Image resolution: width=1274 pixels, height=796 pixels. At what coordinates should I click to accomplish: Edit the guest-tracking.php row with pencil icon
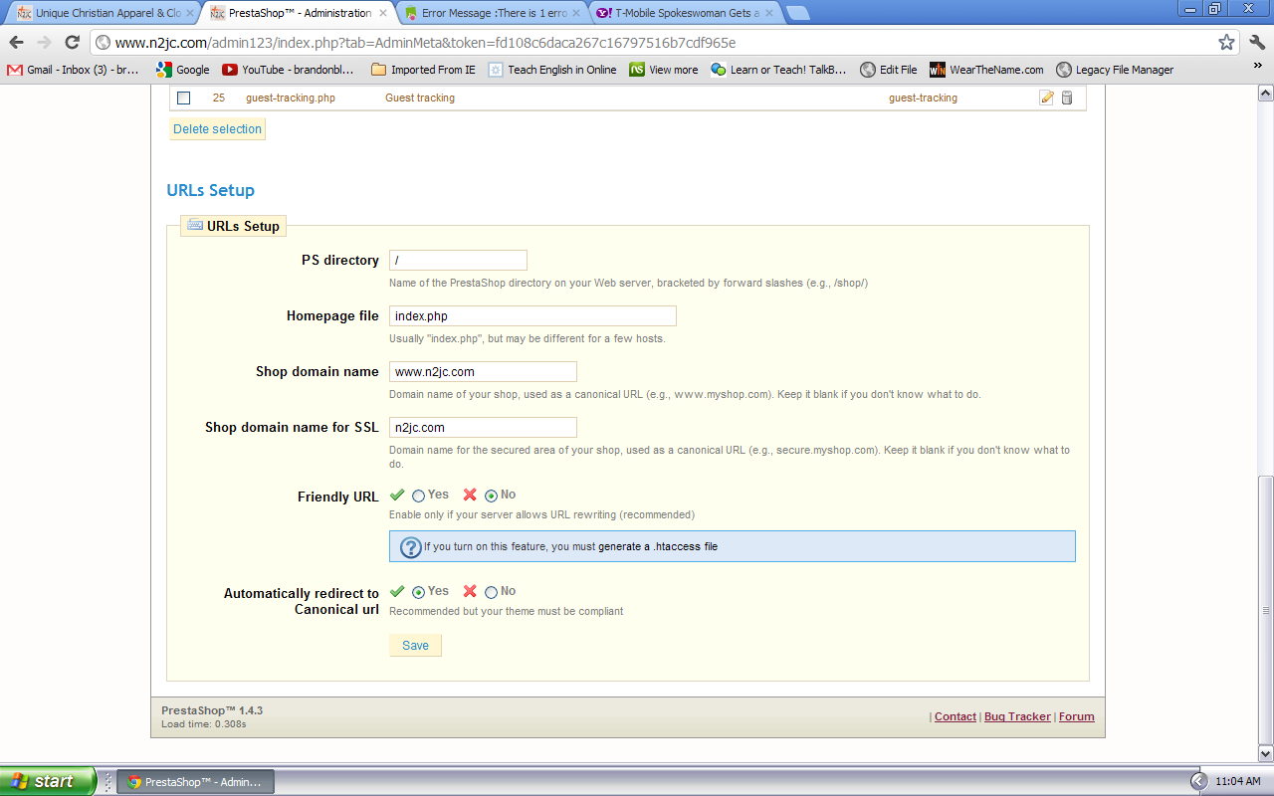[x=1046, y=98]
